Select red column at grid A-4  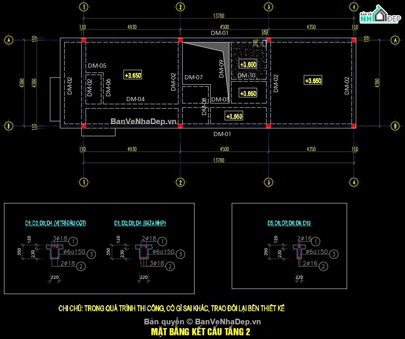354,40
